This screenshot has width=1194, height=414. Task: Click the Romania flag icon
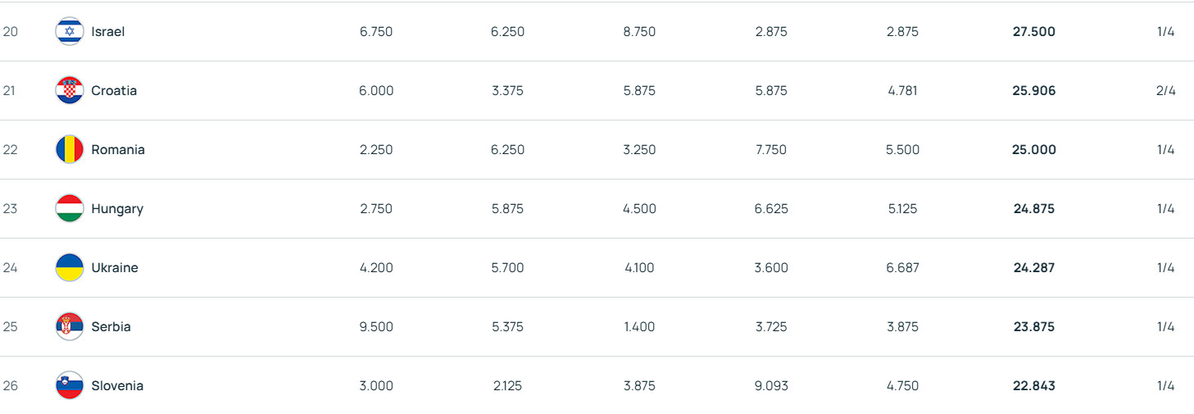[69, 149]
